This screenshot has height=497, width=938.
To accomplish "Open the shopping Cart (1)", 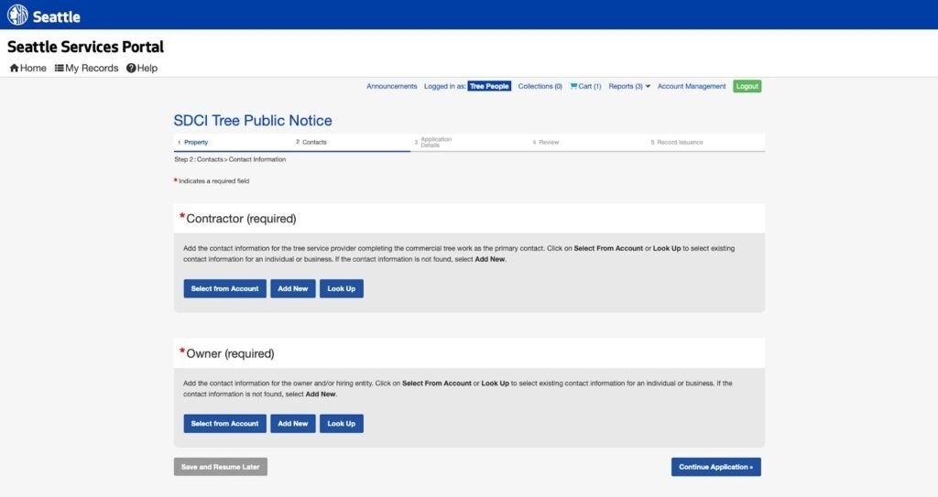I will pos(585,86).
